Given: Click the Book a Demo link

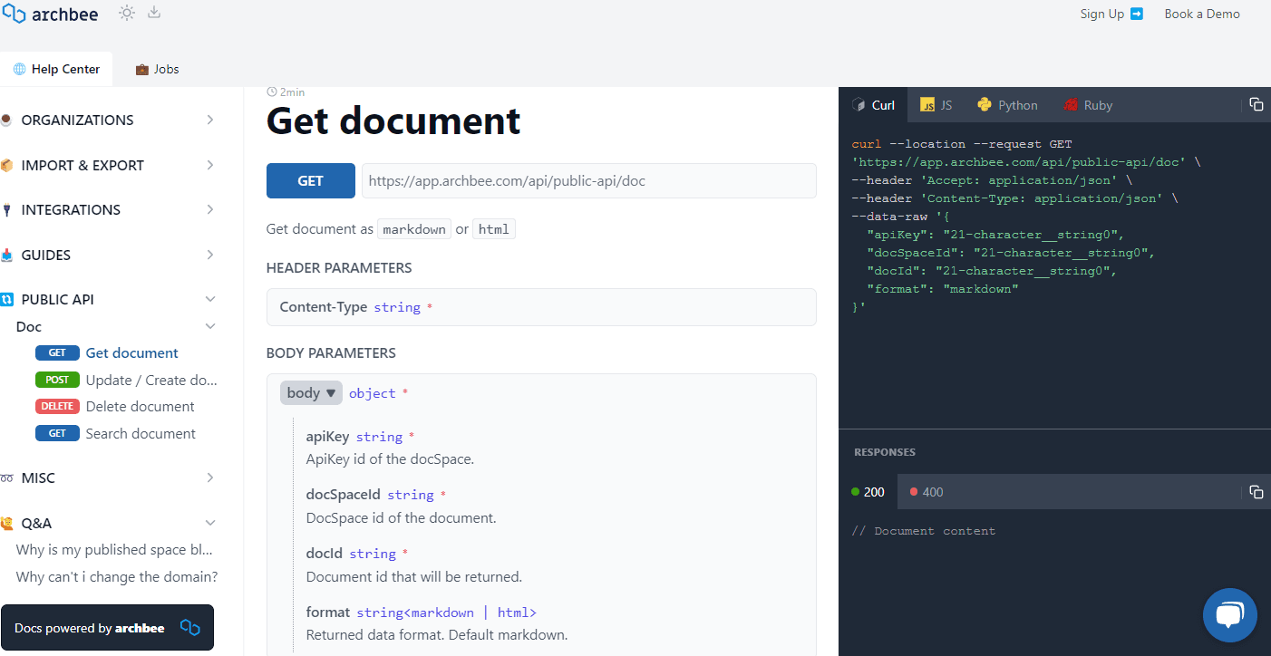Looking at the screenshot, I should pos(1202,14).
